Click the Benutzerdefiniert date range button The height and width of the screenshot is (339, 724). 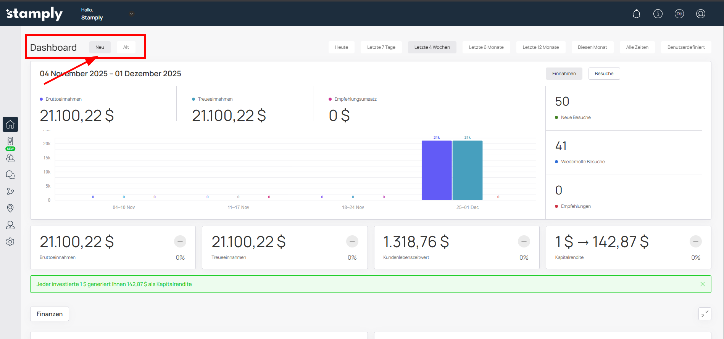click(686, 47)
